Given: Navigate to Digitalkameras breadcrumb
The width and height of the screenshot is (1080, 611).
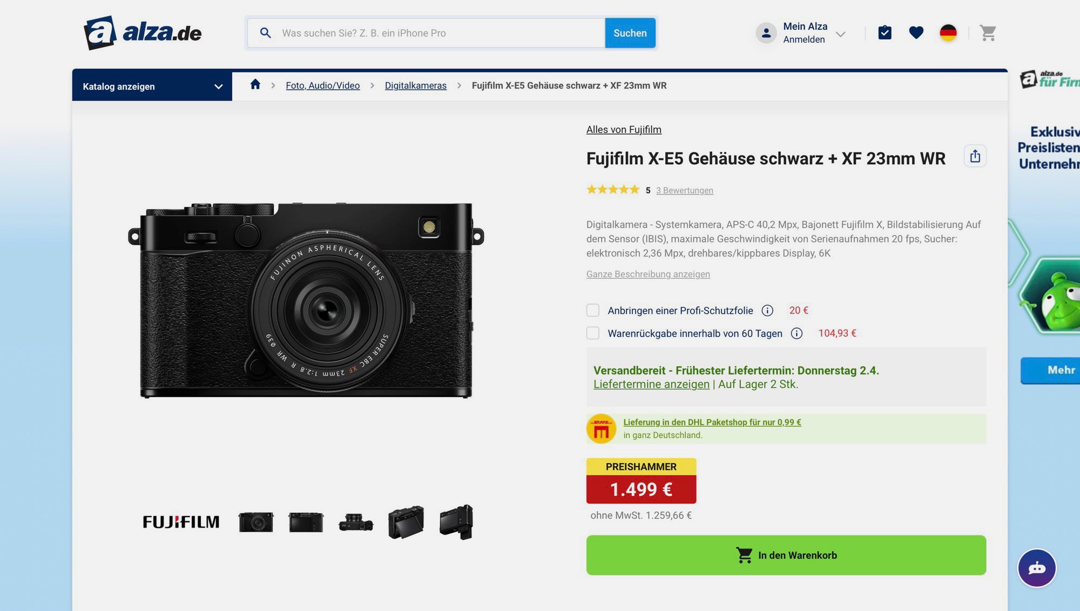Looking at the screenshot, I should tap(415, 85).
